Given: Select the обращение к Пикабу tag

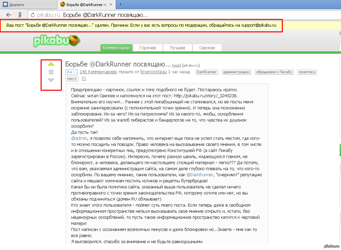Looking at the screenshot, I should [274, 72].
